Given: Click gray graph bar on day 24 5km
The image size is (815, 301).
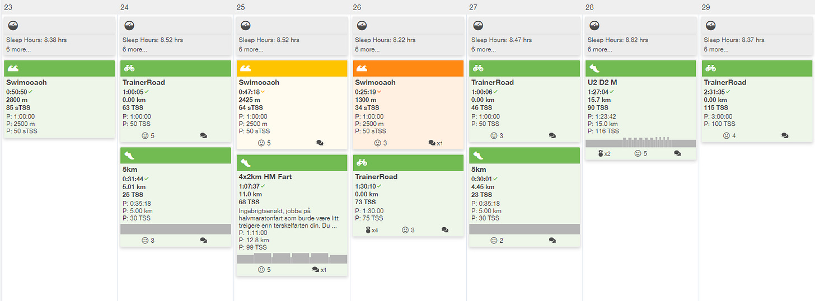Looking at the screenshot, I should tap(176, 229).
